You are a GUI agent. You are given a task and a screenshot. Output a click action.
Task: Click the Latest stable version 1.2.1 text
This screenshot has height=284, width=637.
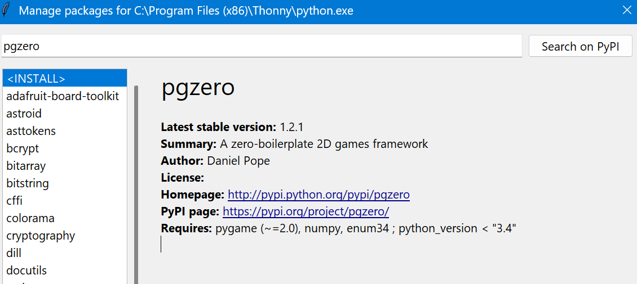pos(232,127)
